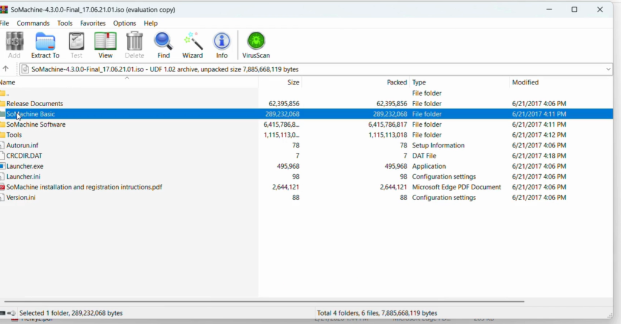Click the Find magnifier icon

tap(163, 46)
